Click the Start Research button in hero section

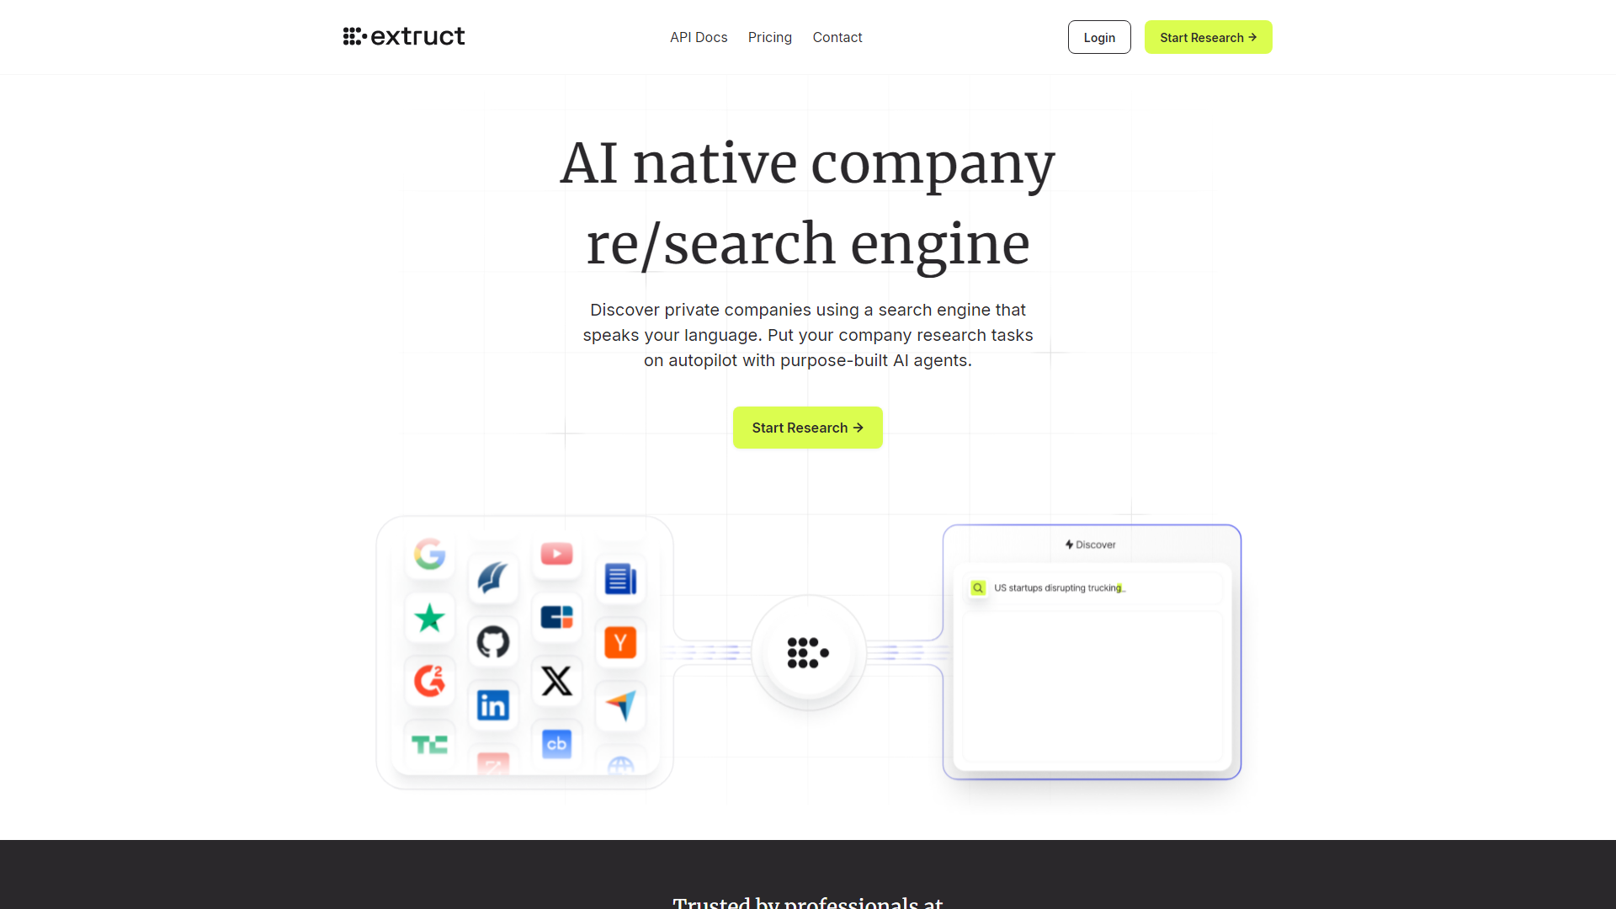tap(808, 426)
